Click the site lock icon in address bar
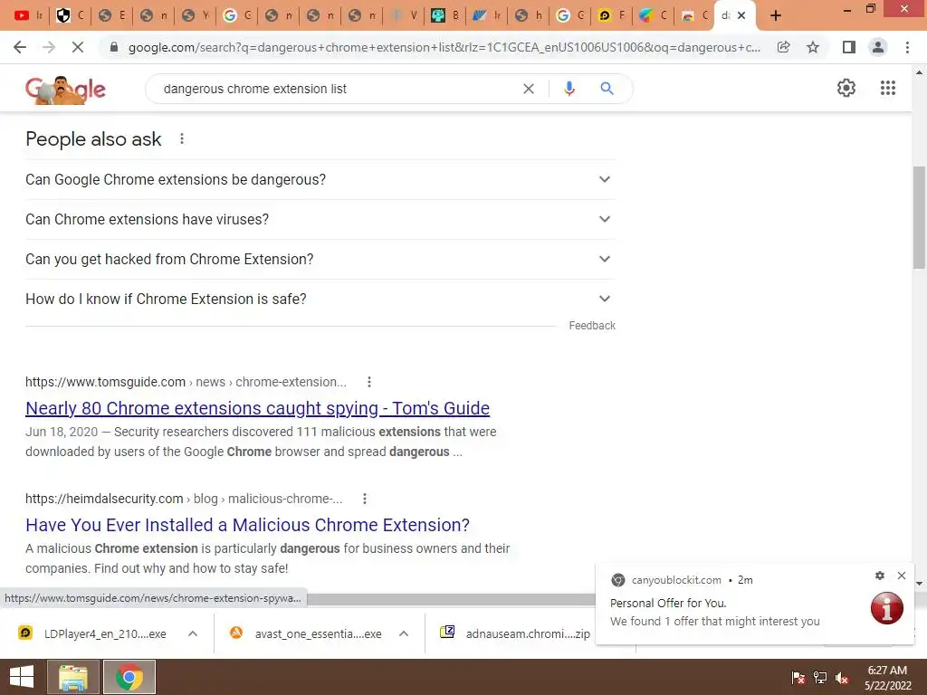Image resolution: width=927 pixels, height=695 pixels. 114,47
